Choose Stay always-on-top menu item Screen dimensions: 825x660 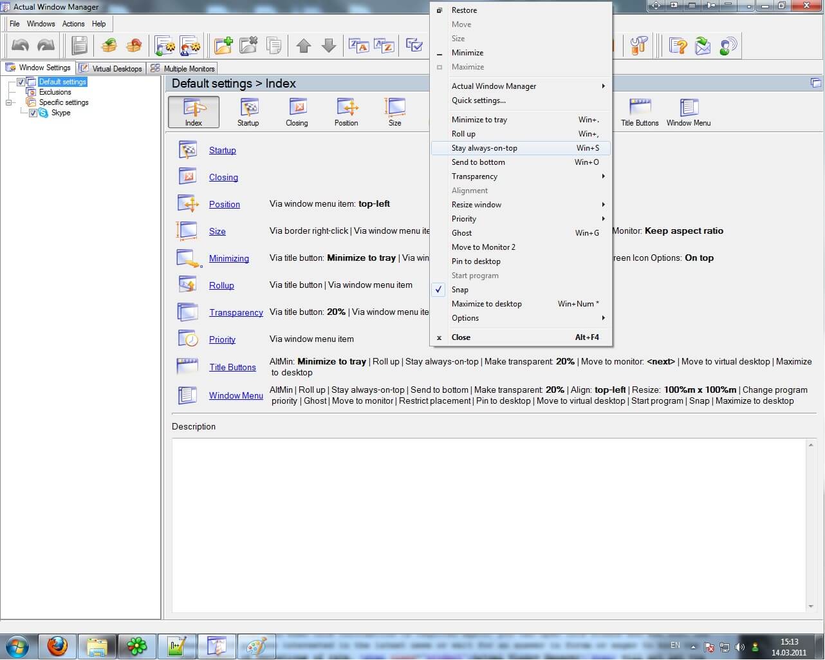[521, 148]
